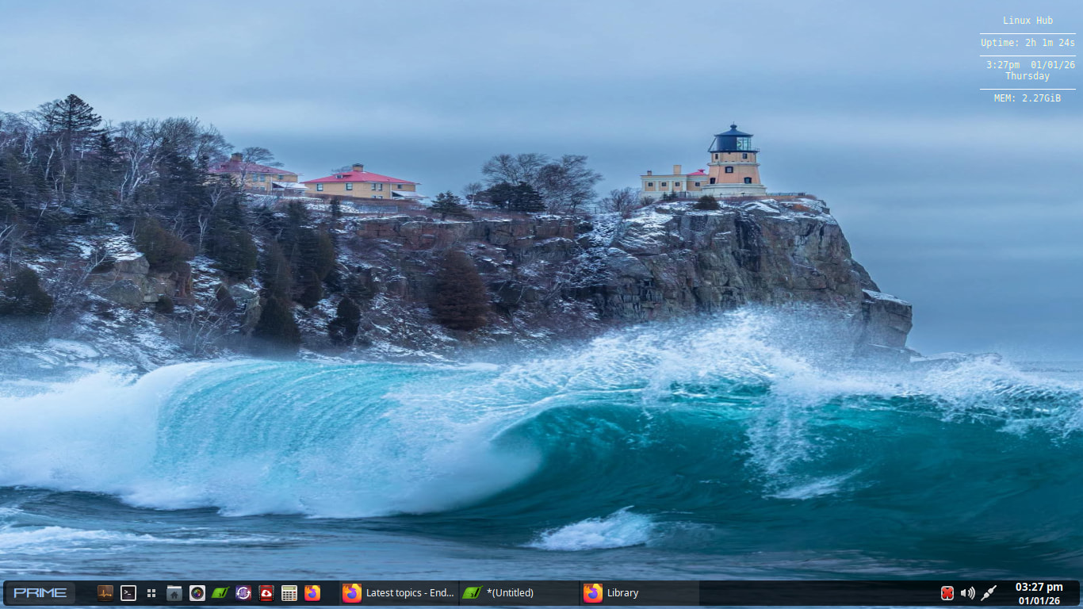Launch the purple update sync icon
This screenshot has width=1083, height=609.
tap(243, 592)
